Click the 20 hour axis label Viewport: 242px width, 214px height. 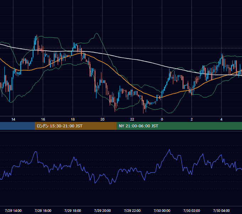102,119
